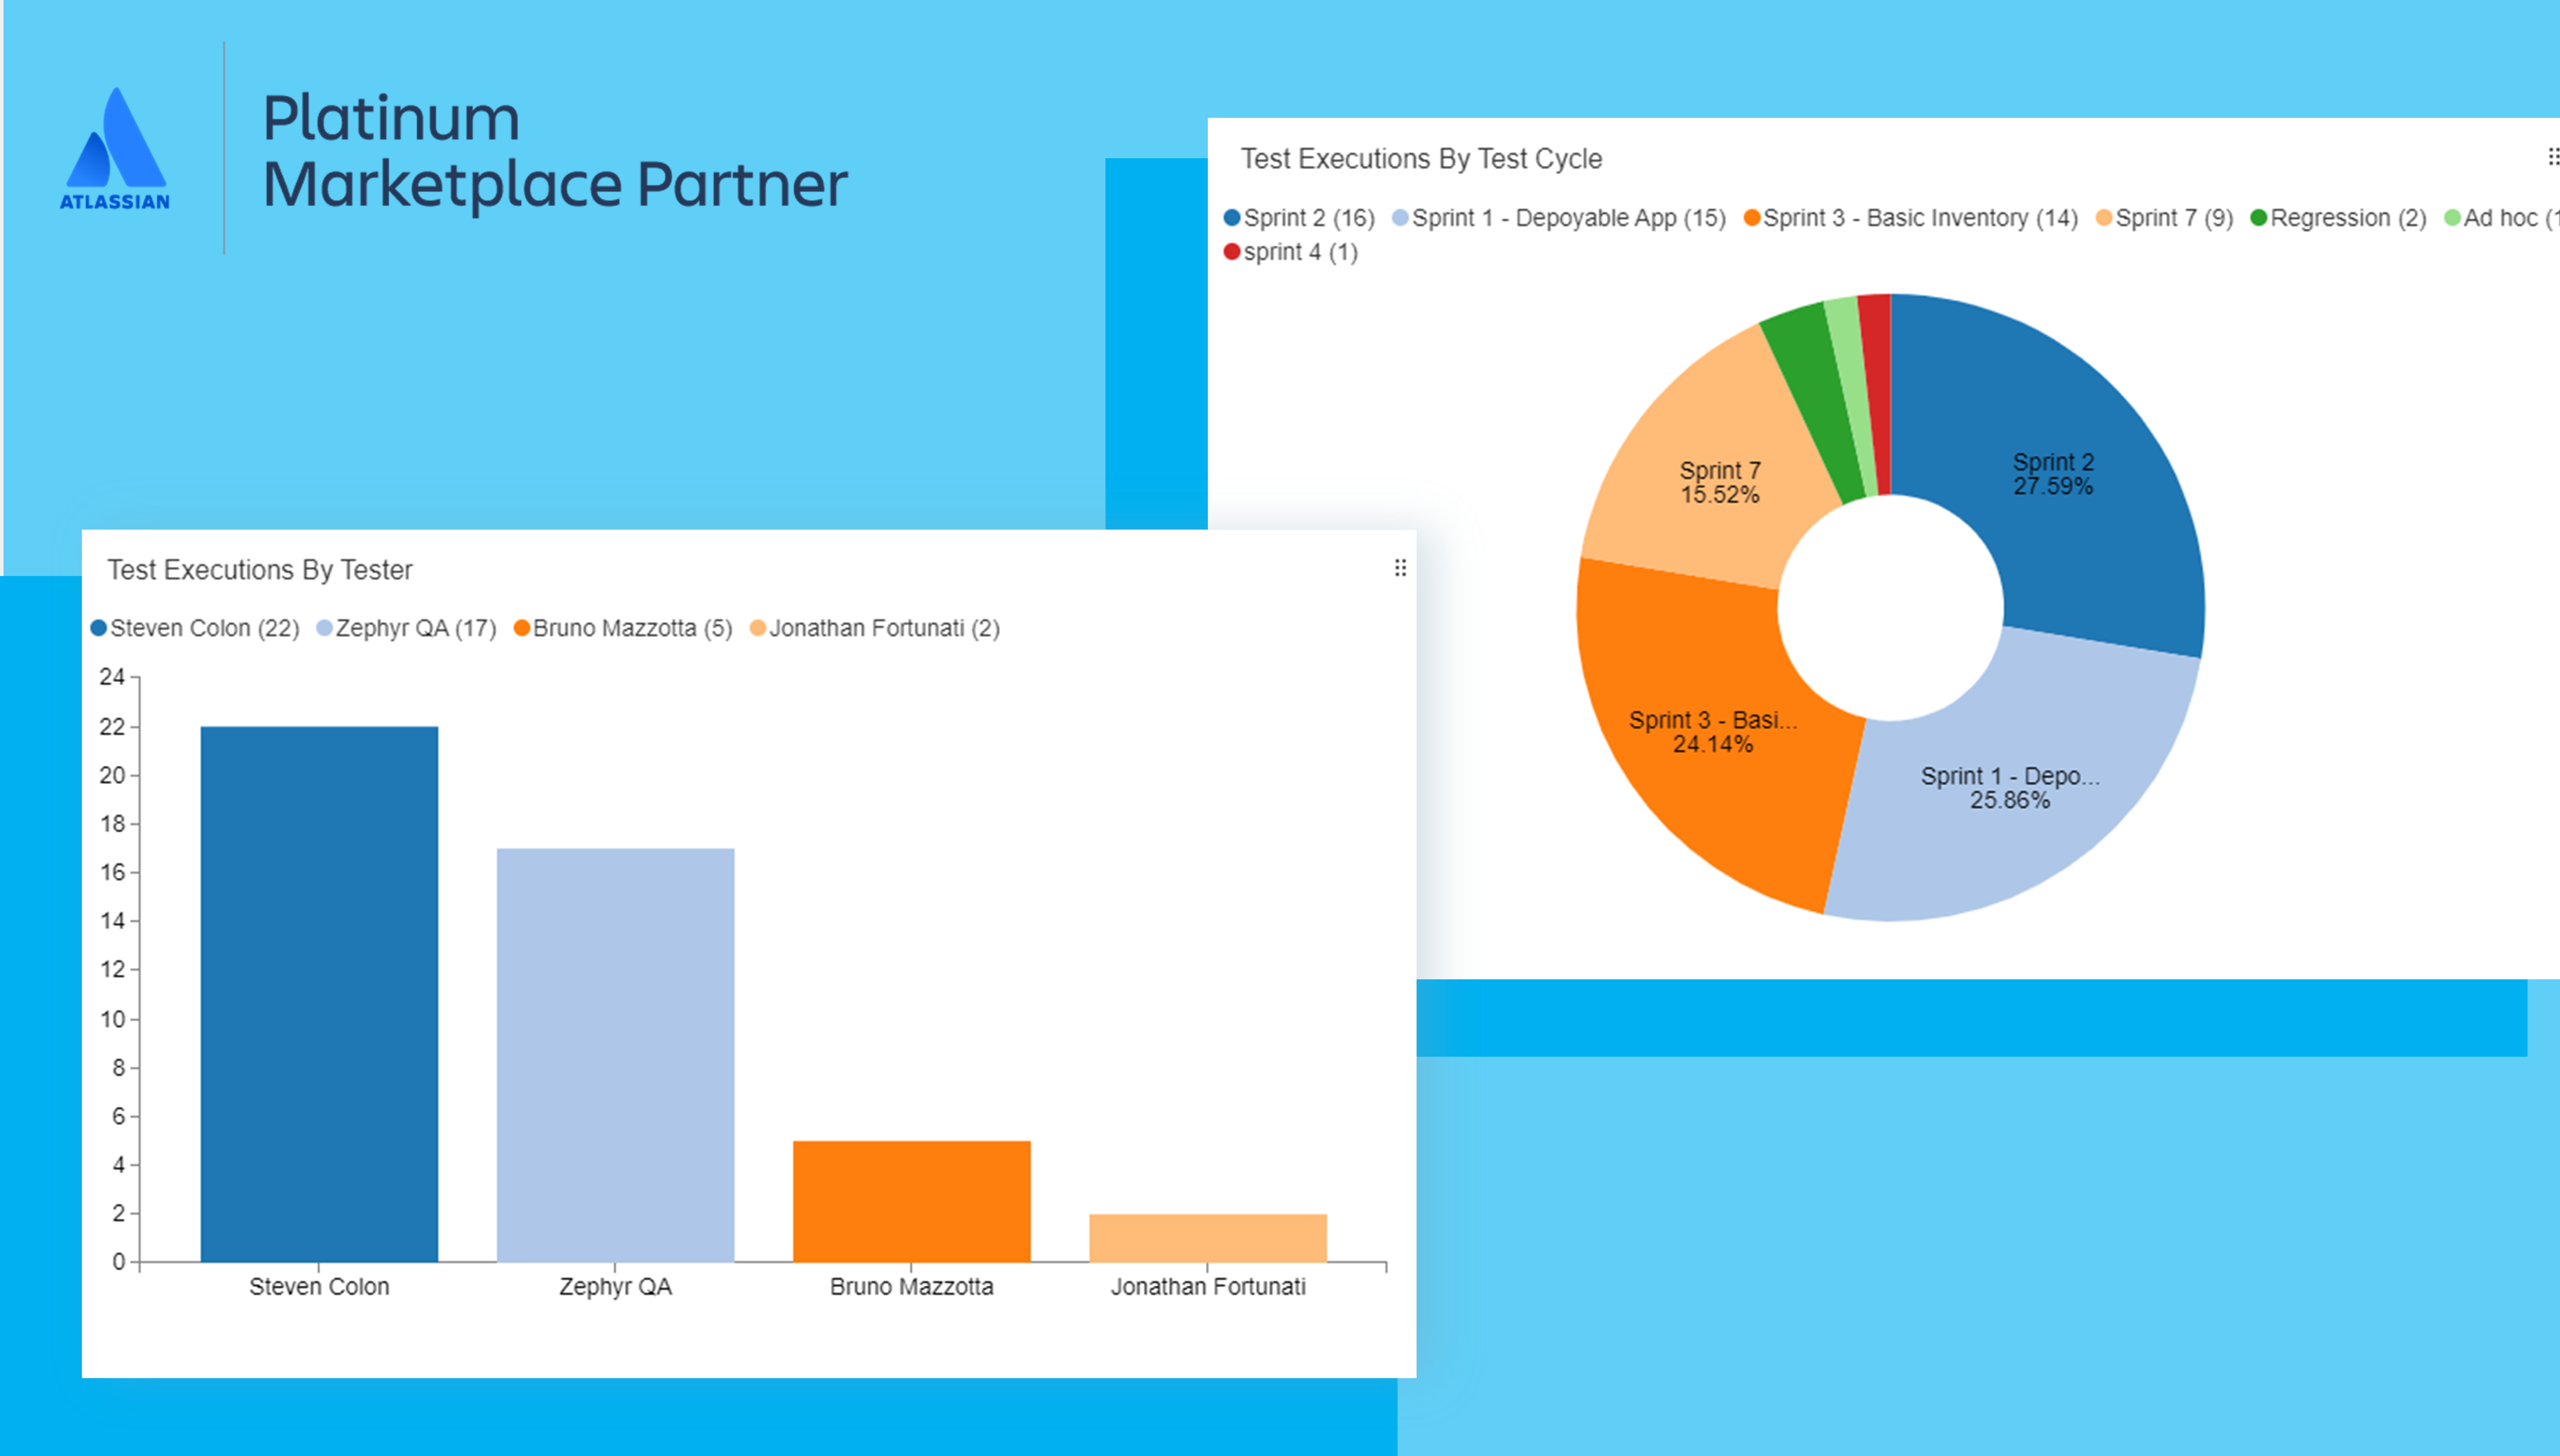Click Jonathan Fortunati legend dot
This screenshot has height=1456, width=2560.
click(x=758, y=628)
